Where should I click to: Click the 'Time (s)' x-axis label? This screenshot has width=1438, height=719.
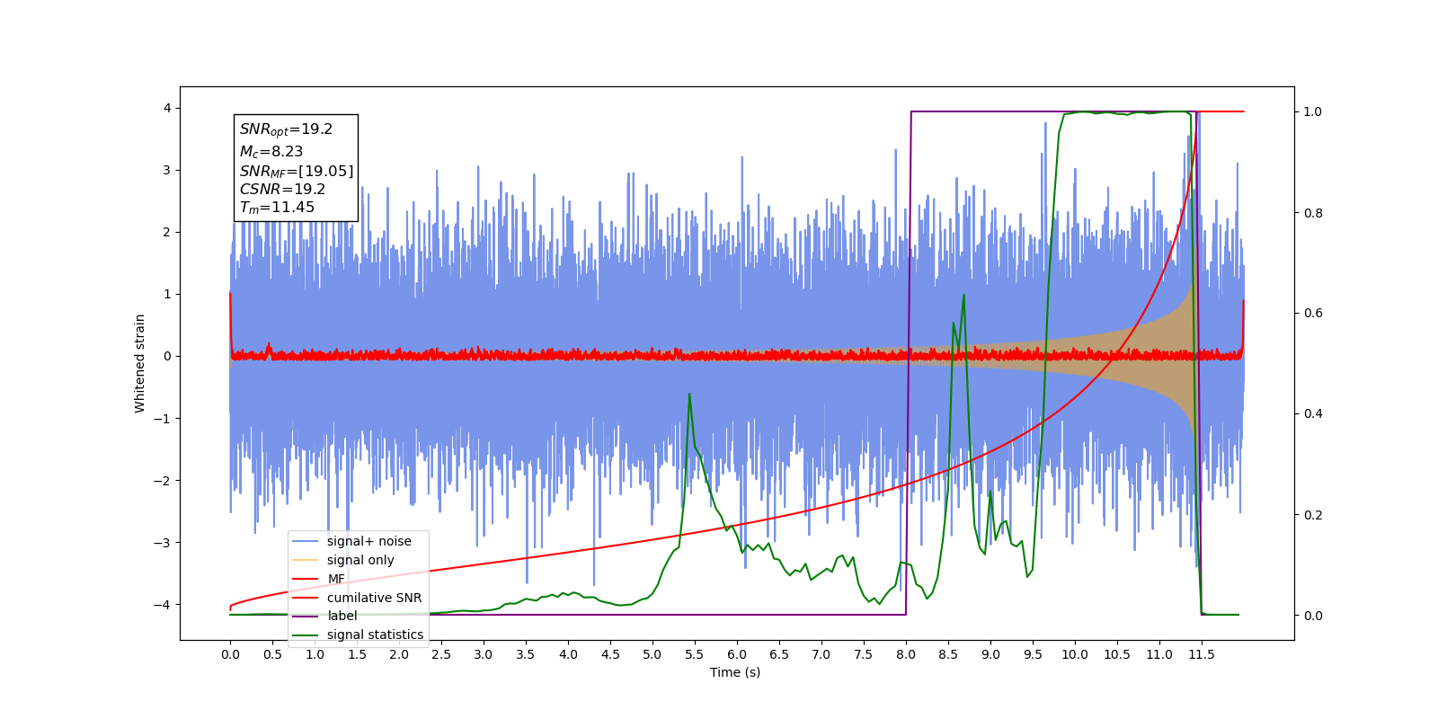(735, 672)
